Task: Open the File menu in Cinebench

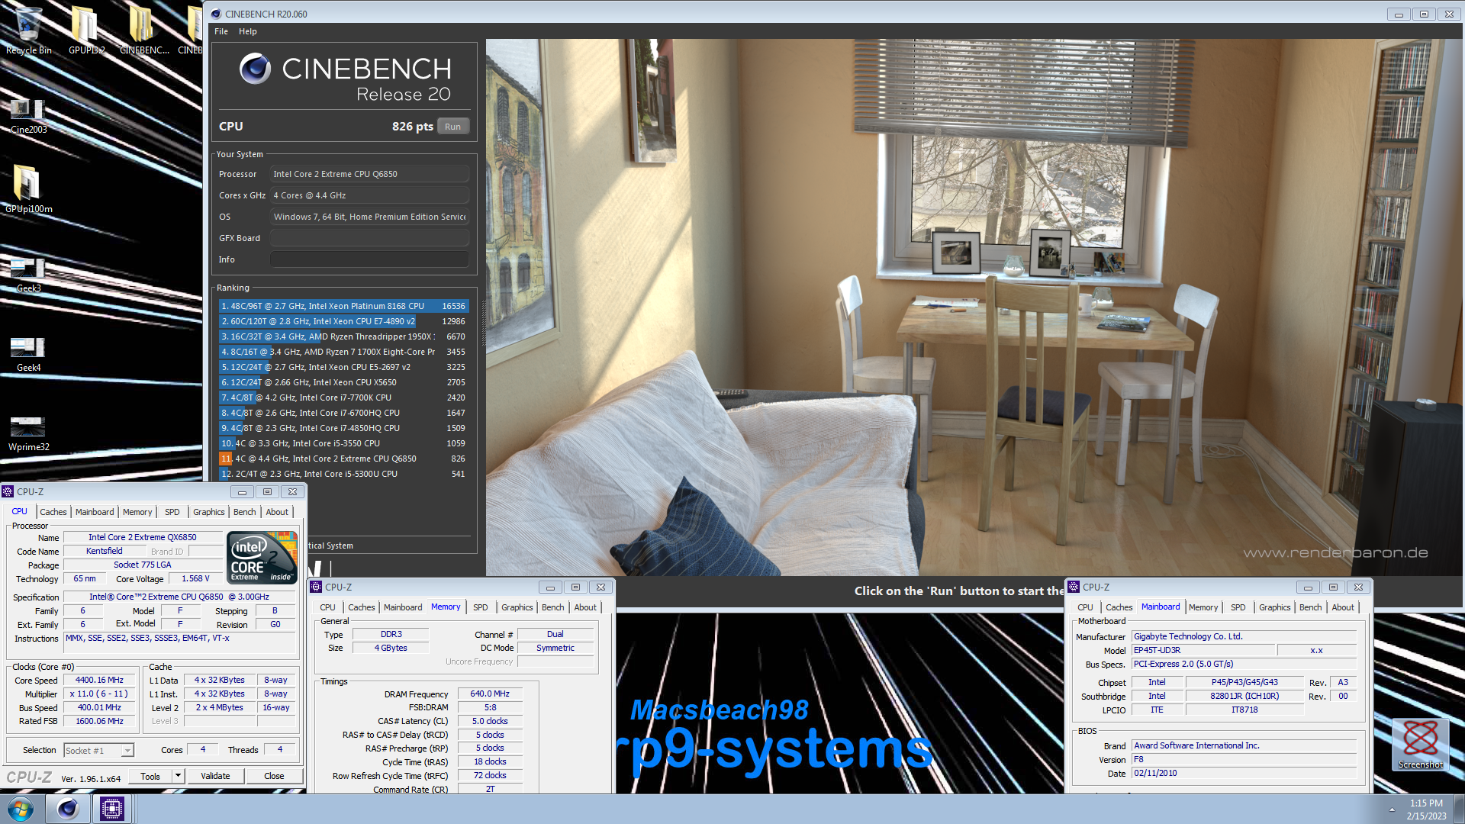Action: click(221, 31)
